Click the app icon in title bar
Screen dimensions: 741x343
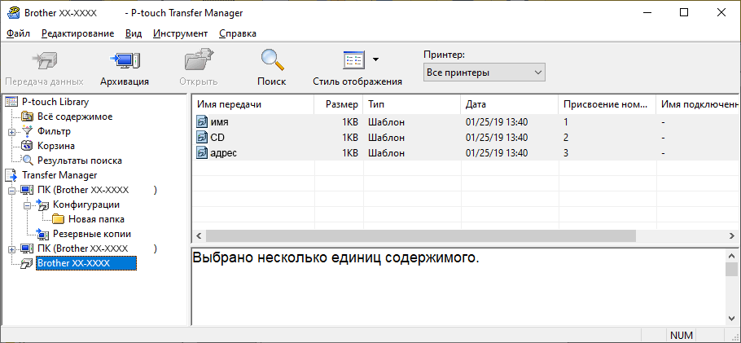[x=13, y=13]
